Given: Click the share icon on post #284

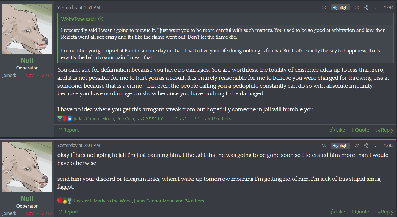Looking at the screenshot, I should point(366,8).
